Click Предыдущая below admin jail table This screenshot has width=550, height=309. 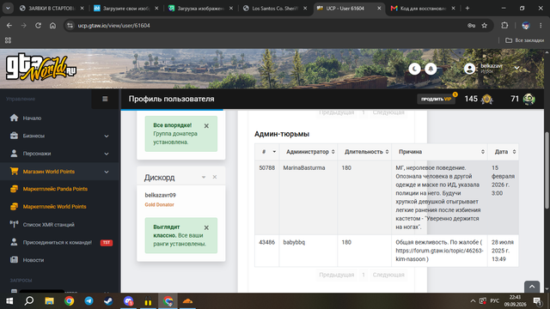pyautogui.click(x=336, y=275)
